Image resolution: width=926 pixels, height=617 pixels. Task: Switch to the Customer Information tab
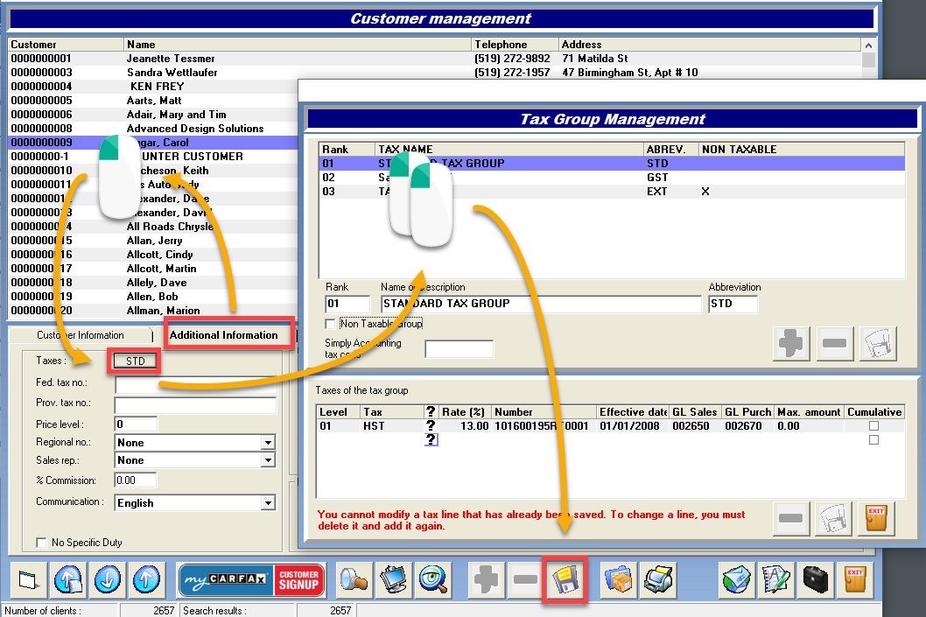point(81,335)
